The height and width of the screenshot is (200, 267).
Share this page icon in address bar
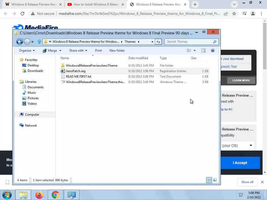click(x=226, y=14)
